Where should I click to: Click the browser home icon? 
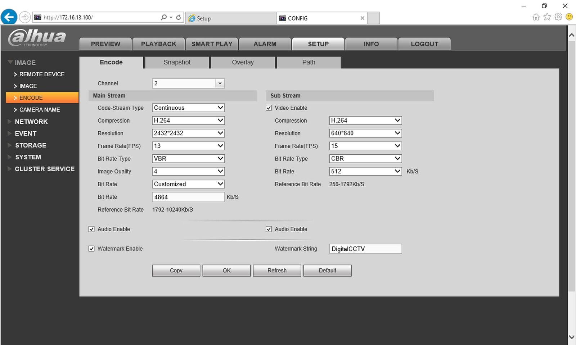click(x=536, y=17)
